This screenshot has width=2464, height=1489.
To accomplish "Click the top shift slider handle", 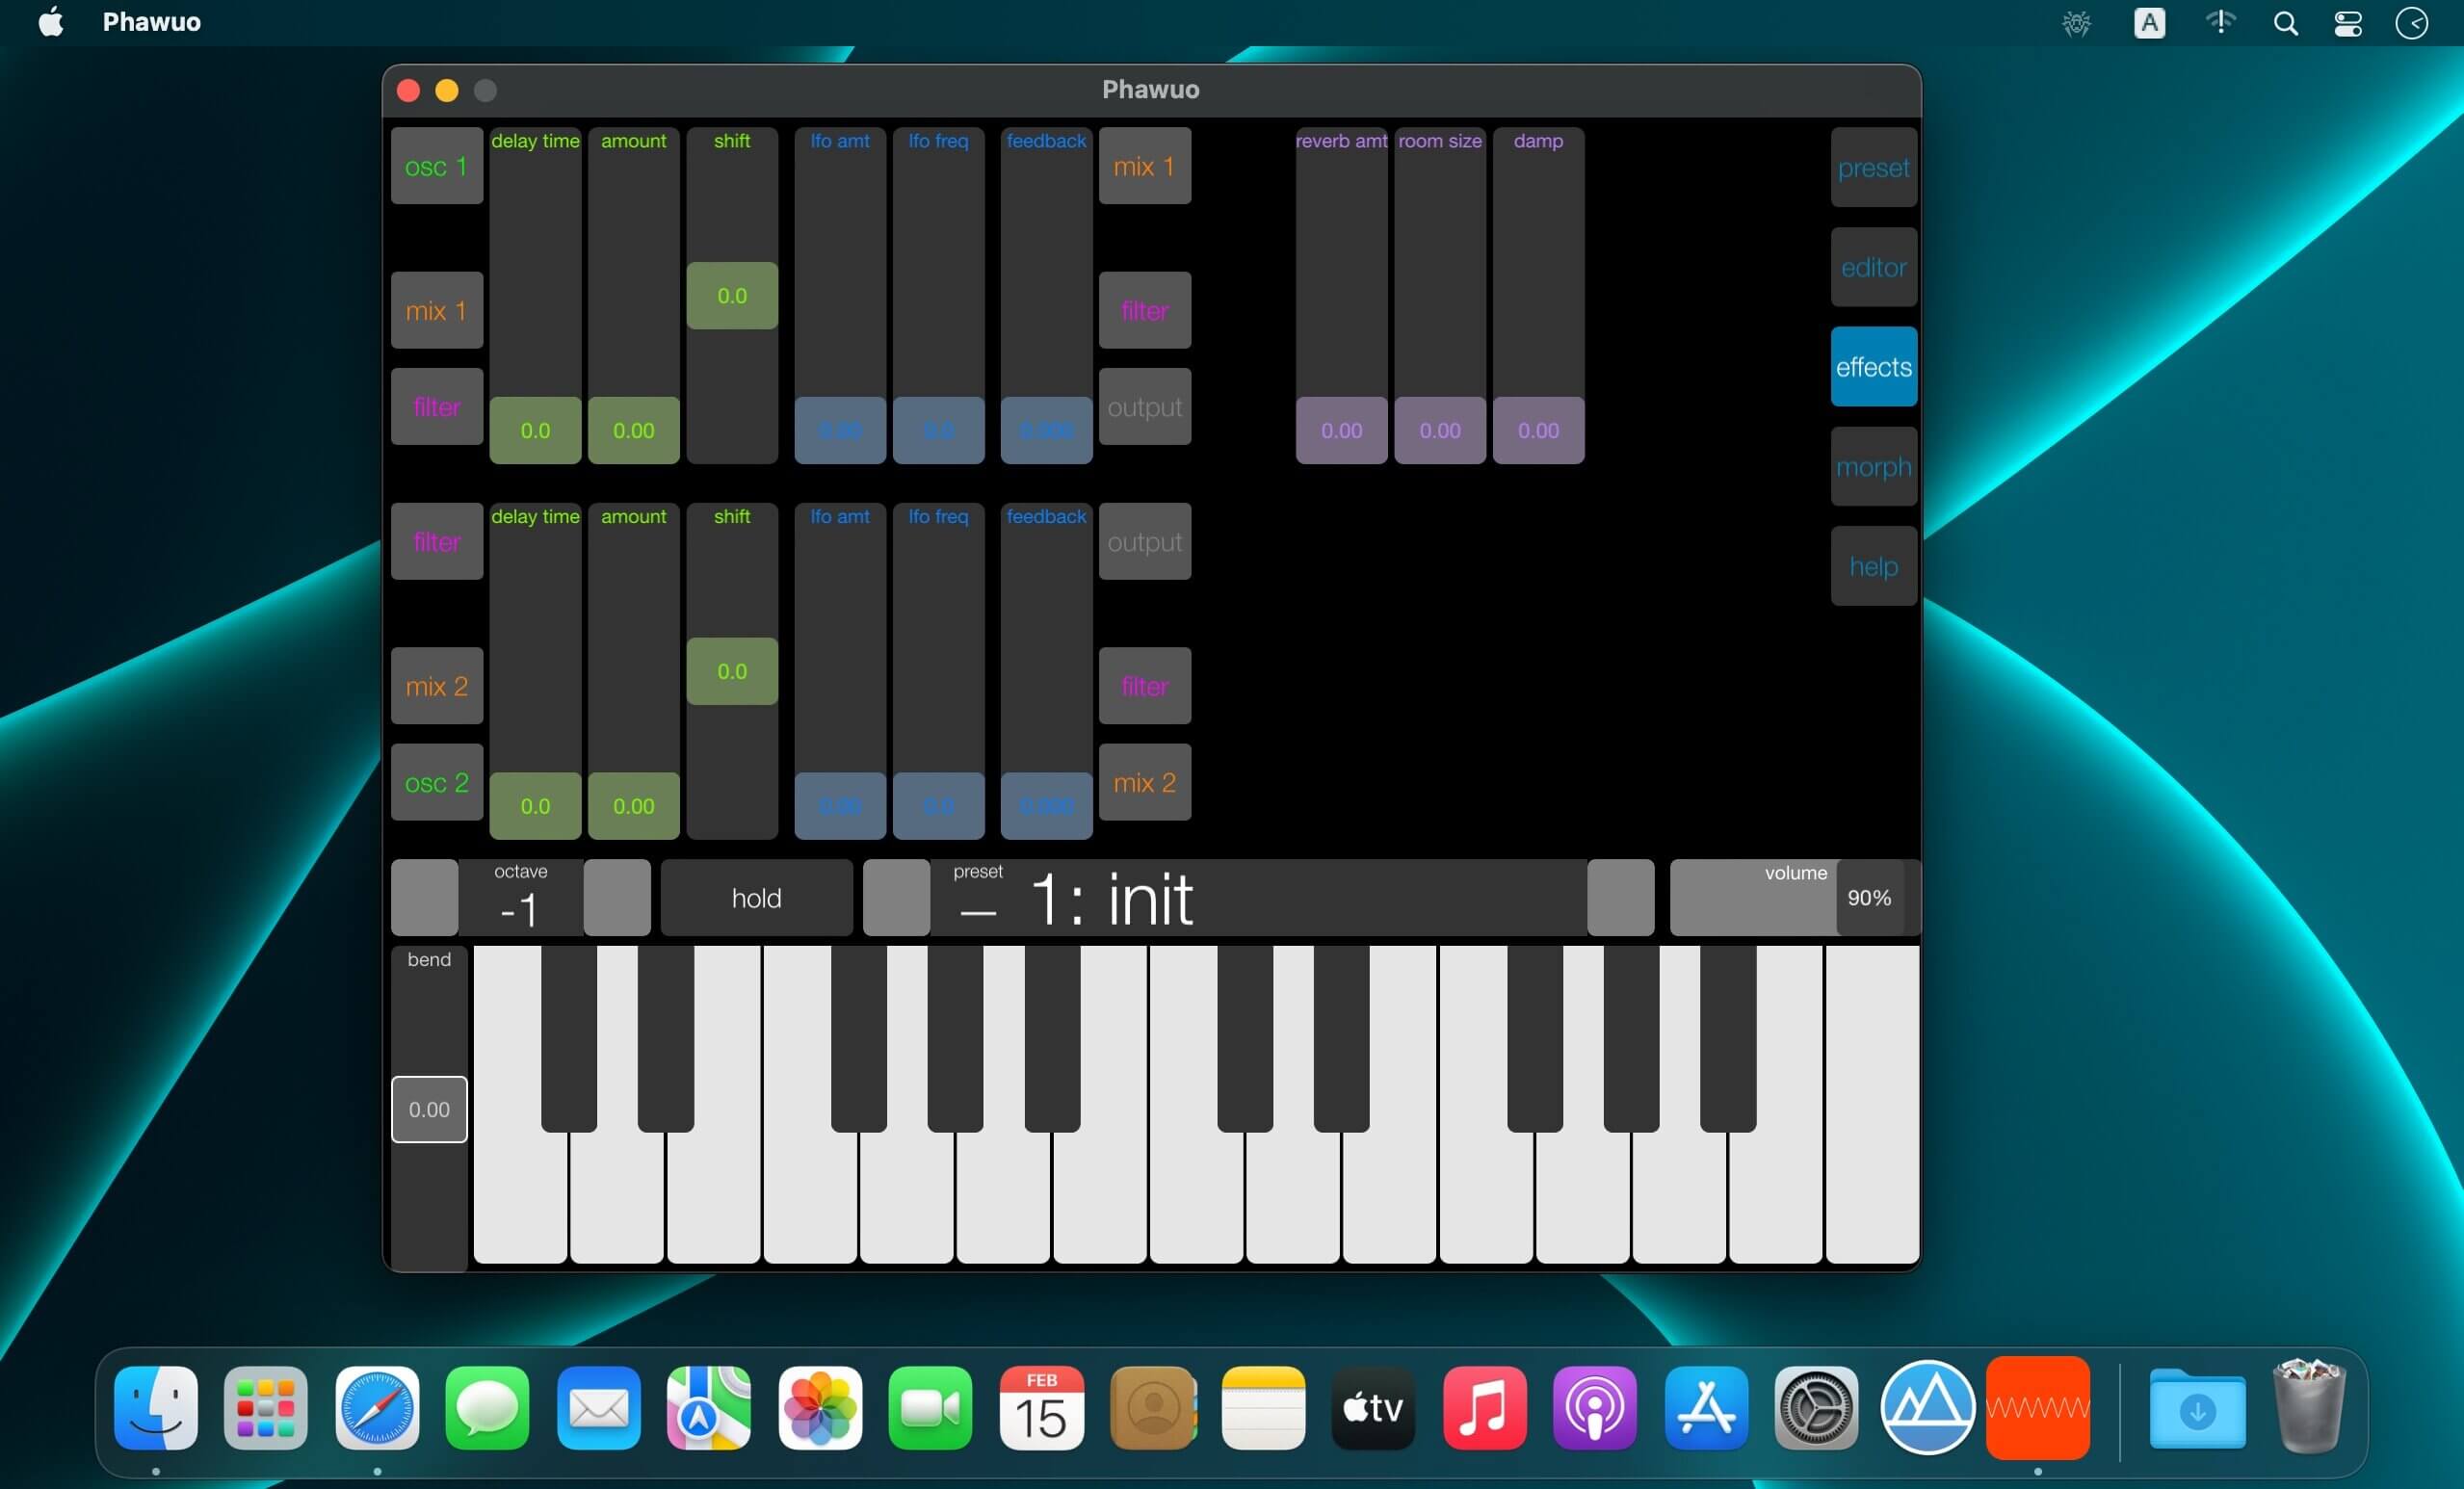I will 732,295.
